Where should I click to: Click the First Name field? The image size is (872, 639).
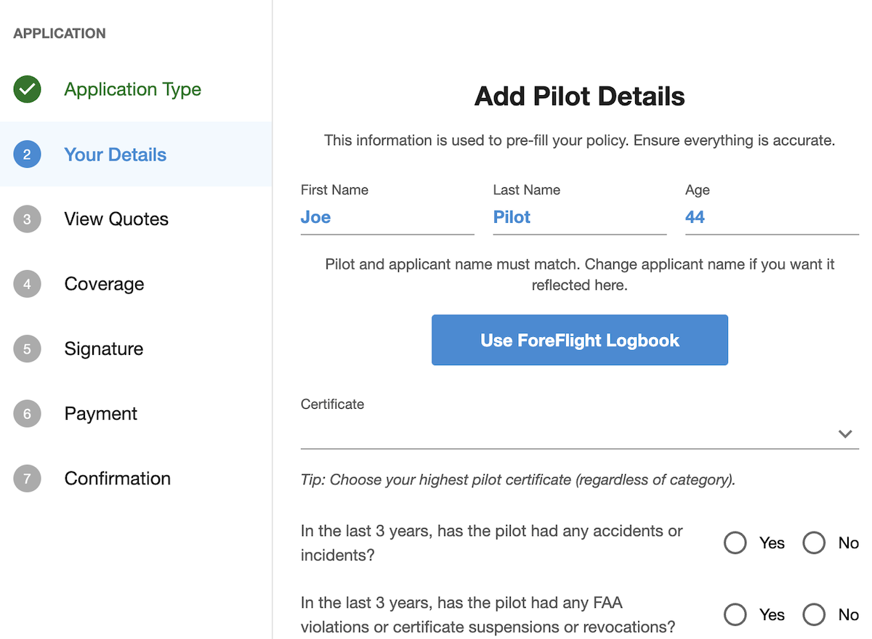point(387,217)
